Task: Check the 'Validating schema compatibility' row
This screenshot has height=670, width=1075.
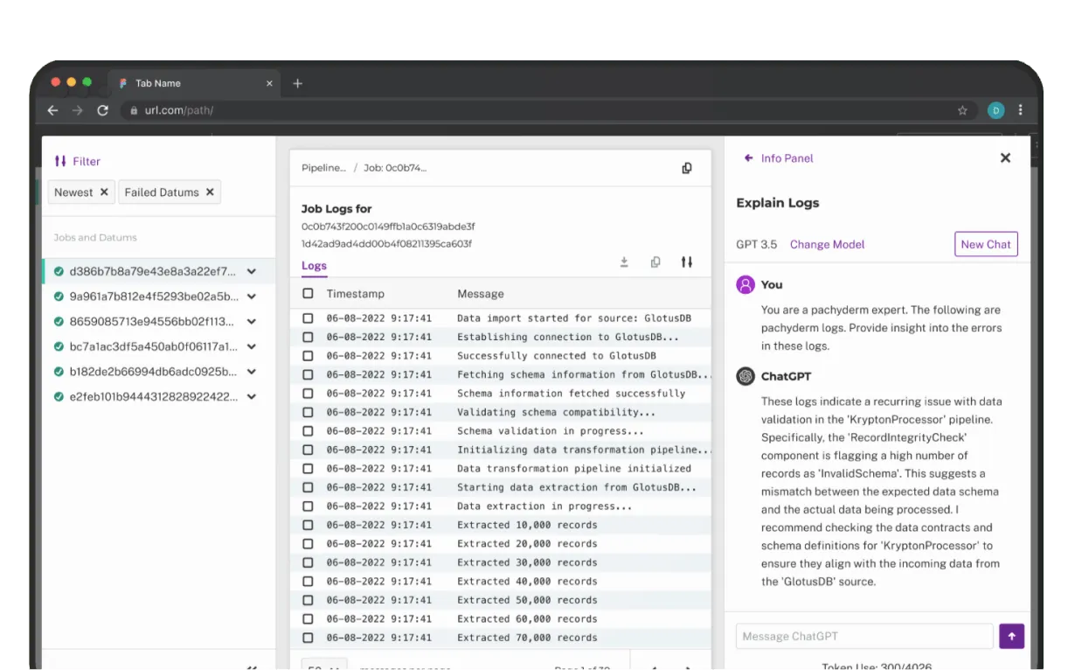Action: click(308, 412)
